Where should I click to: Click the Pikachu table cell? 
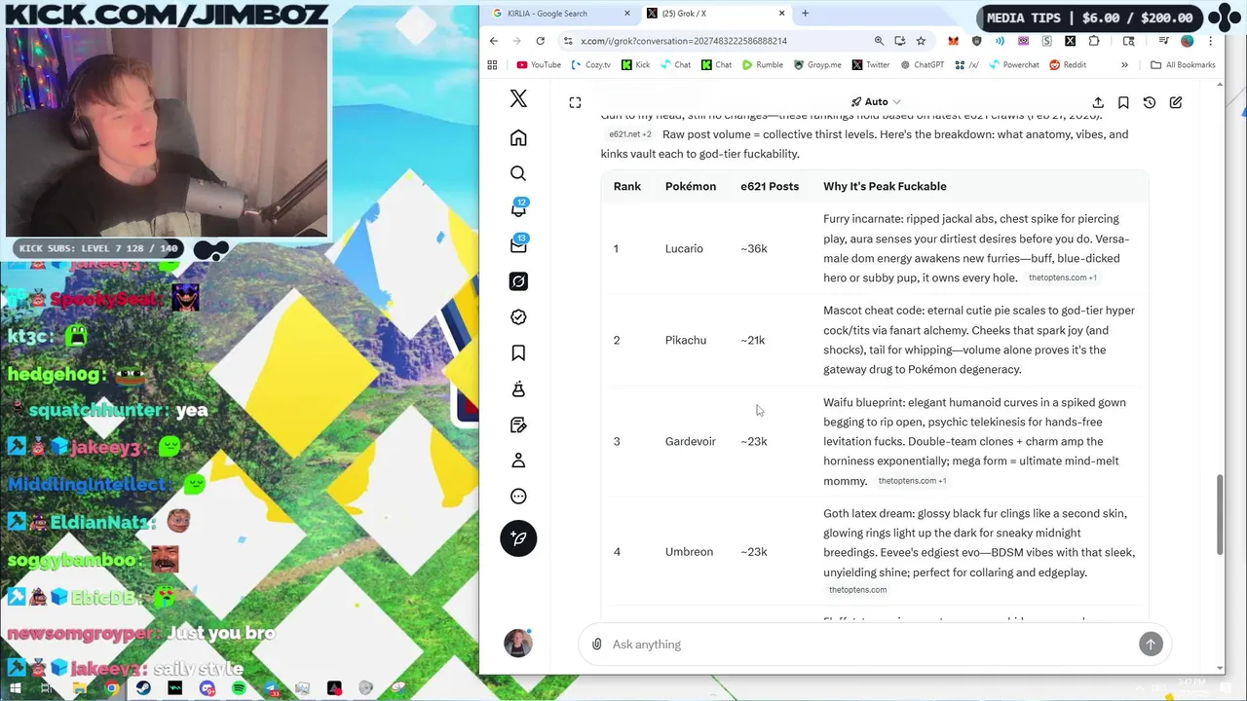point(686,340)
